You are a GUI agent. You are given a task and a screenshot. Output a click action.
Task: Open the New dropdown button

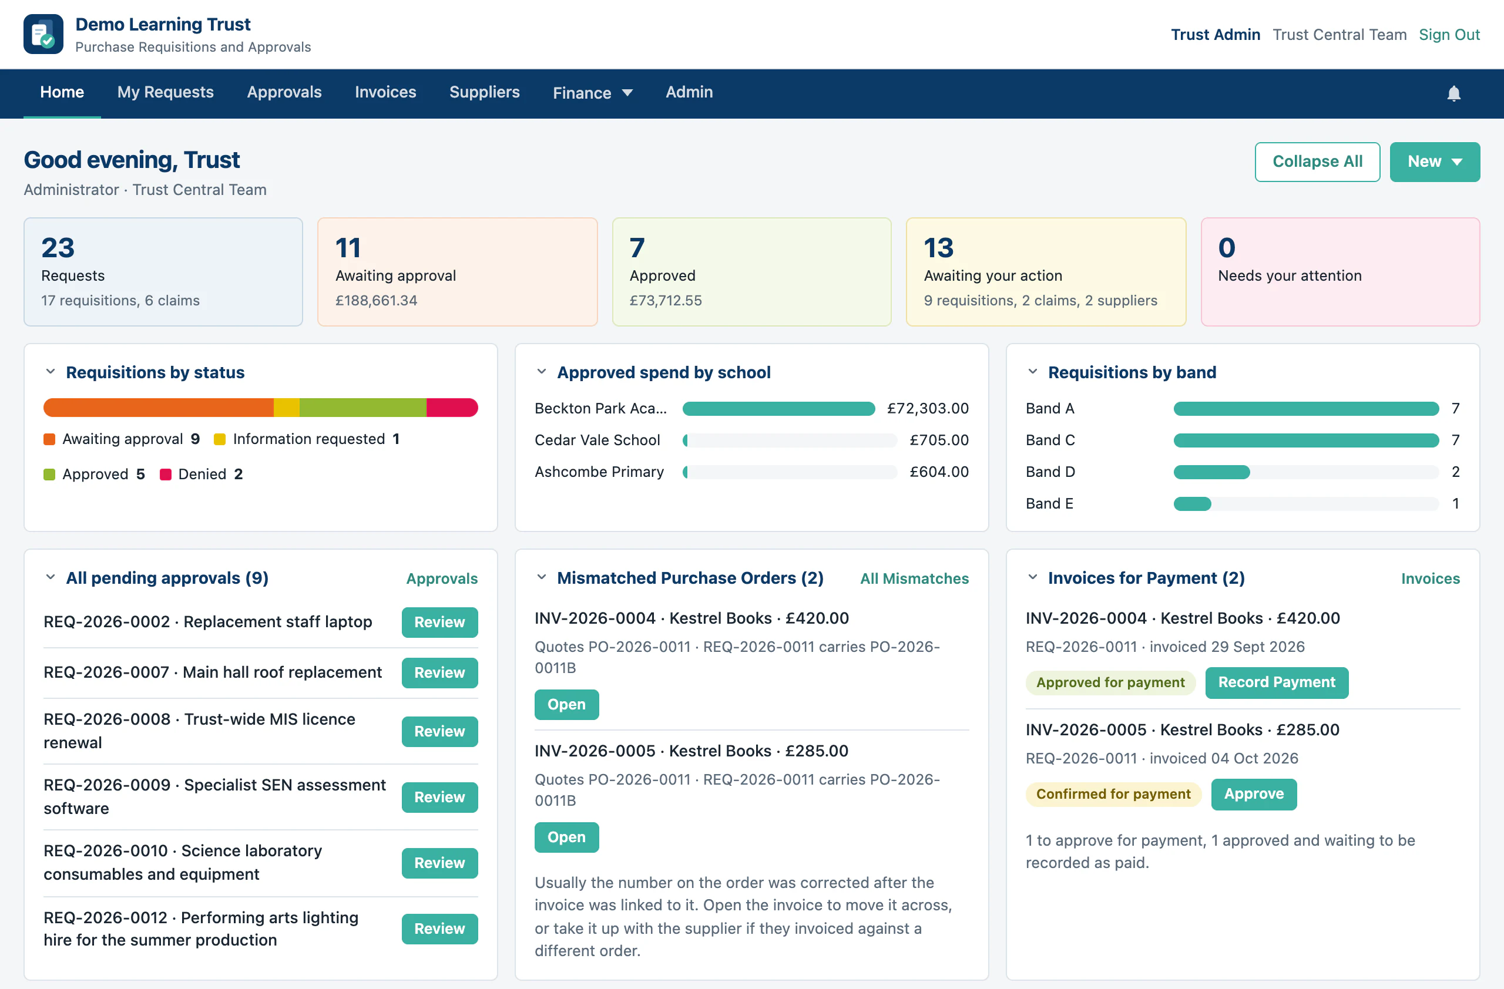(1435, 162)
